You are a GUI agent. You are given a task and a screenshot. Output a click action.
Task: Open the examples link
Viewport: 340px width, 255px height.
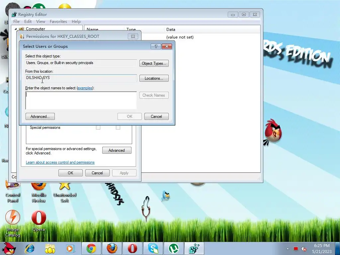click(x=85, y=88)
